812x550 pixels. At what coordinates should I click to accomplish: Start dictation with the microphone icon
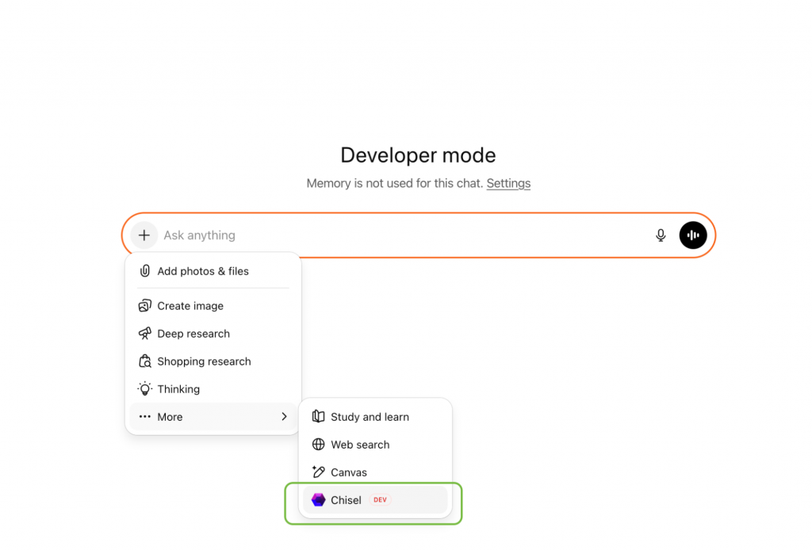pos(661,235)
